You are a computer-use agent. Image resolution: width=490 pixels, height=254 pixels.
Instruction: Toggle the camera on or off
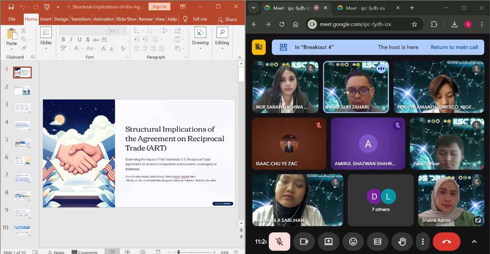tap(304, 241)
